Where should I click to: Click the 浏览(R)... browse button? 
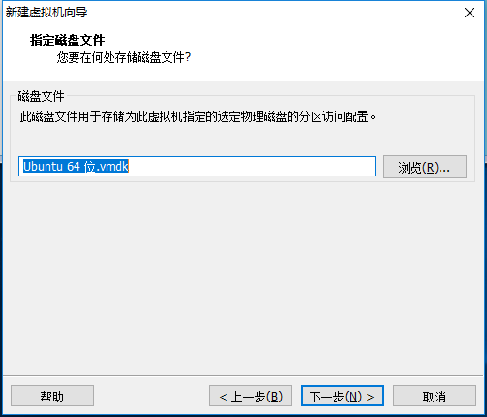[x=425, y=167]
